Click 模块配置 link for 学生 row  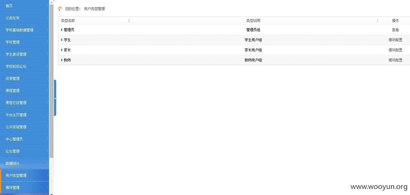click(395, 40)
